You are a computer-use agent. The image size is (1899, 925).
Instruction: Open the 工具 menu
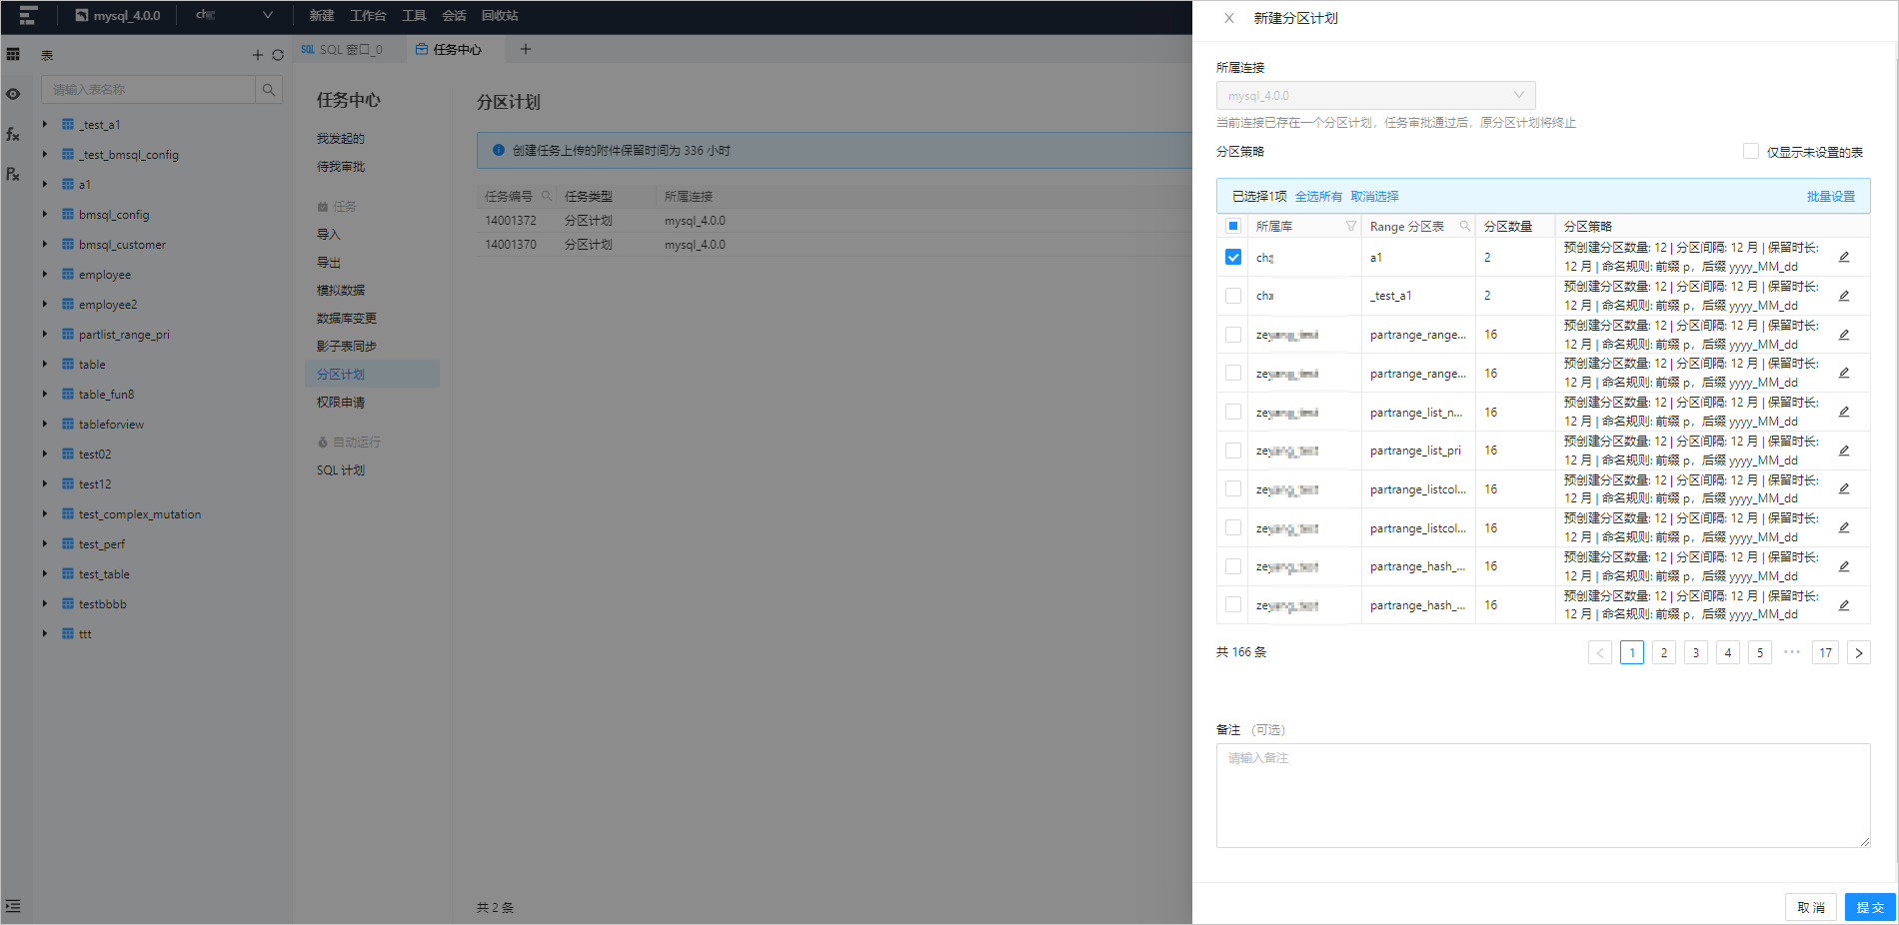pos(414,15)
